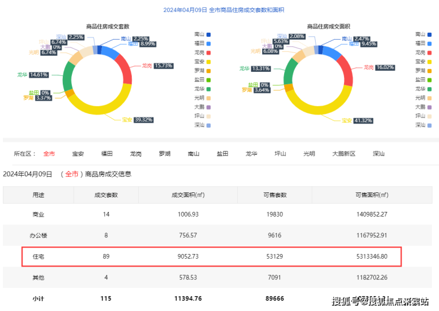Viewport: 439px width, 311px height.
Task: Click the 成交套数 table column header
Action: pyautogui.click(x=106, y=195)
